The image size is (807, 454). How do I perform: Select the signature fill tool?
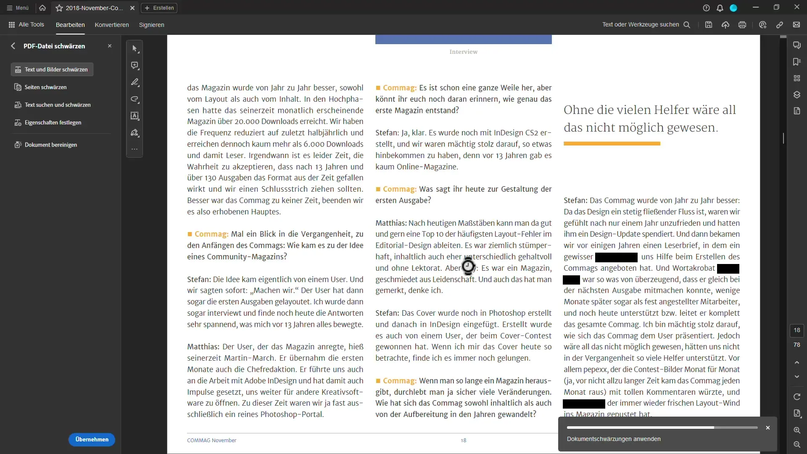point(134,133)
